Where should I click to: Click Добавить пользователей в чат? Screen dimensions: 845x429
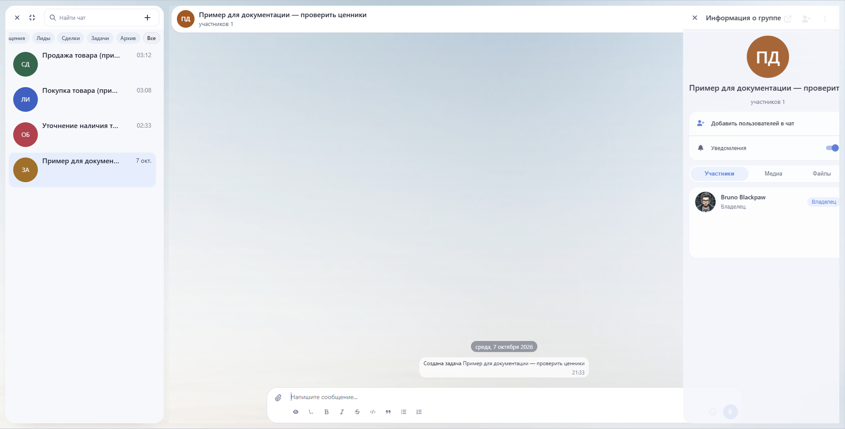tap(764, 124)
